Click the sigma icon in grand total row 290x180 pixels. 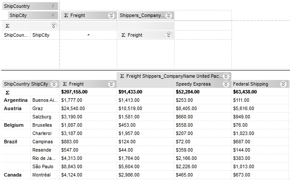[7, 93]
